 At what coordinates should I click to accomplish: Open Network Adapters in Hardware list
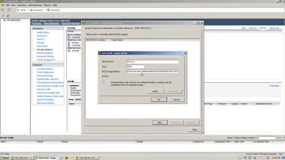pos(45,53)
